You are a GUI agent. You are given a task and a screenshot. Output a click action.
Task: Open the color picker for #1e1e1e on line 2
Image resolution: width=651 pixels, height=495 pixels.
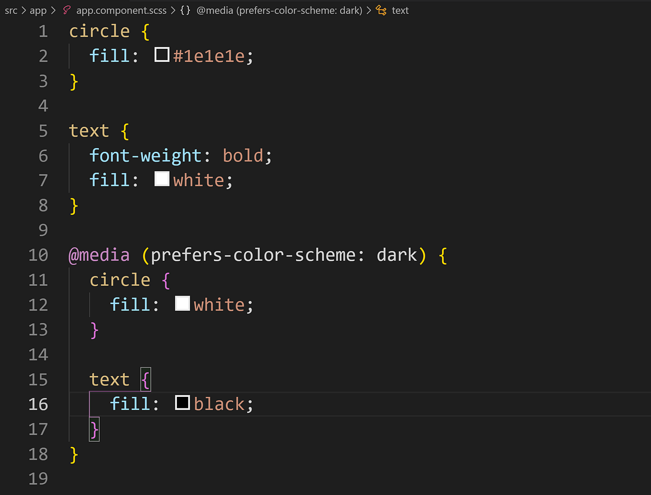click(161, 54)
